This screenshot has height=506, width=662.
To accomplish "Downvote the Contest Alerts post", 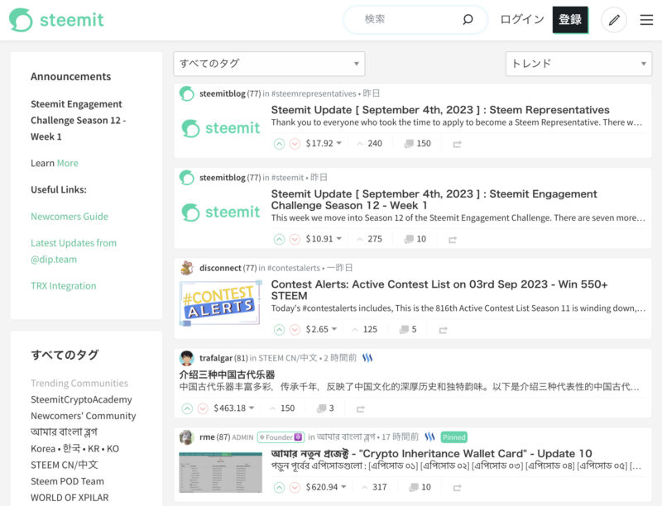I will [295, 329].
